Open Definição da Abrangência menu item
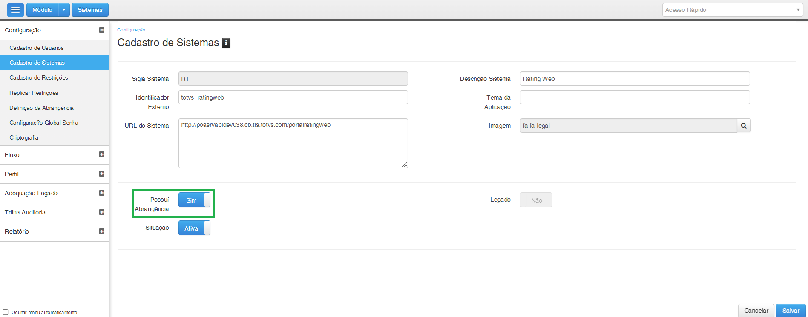Screen dimensions: 808x317 [55, 108]
